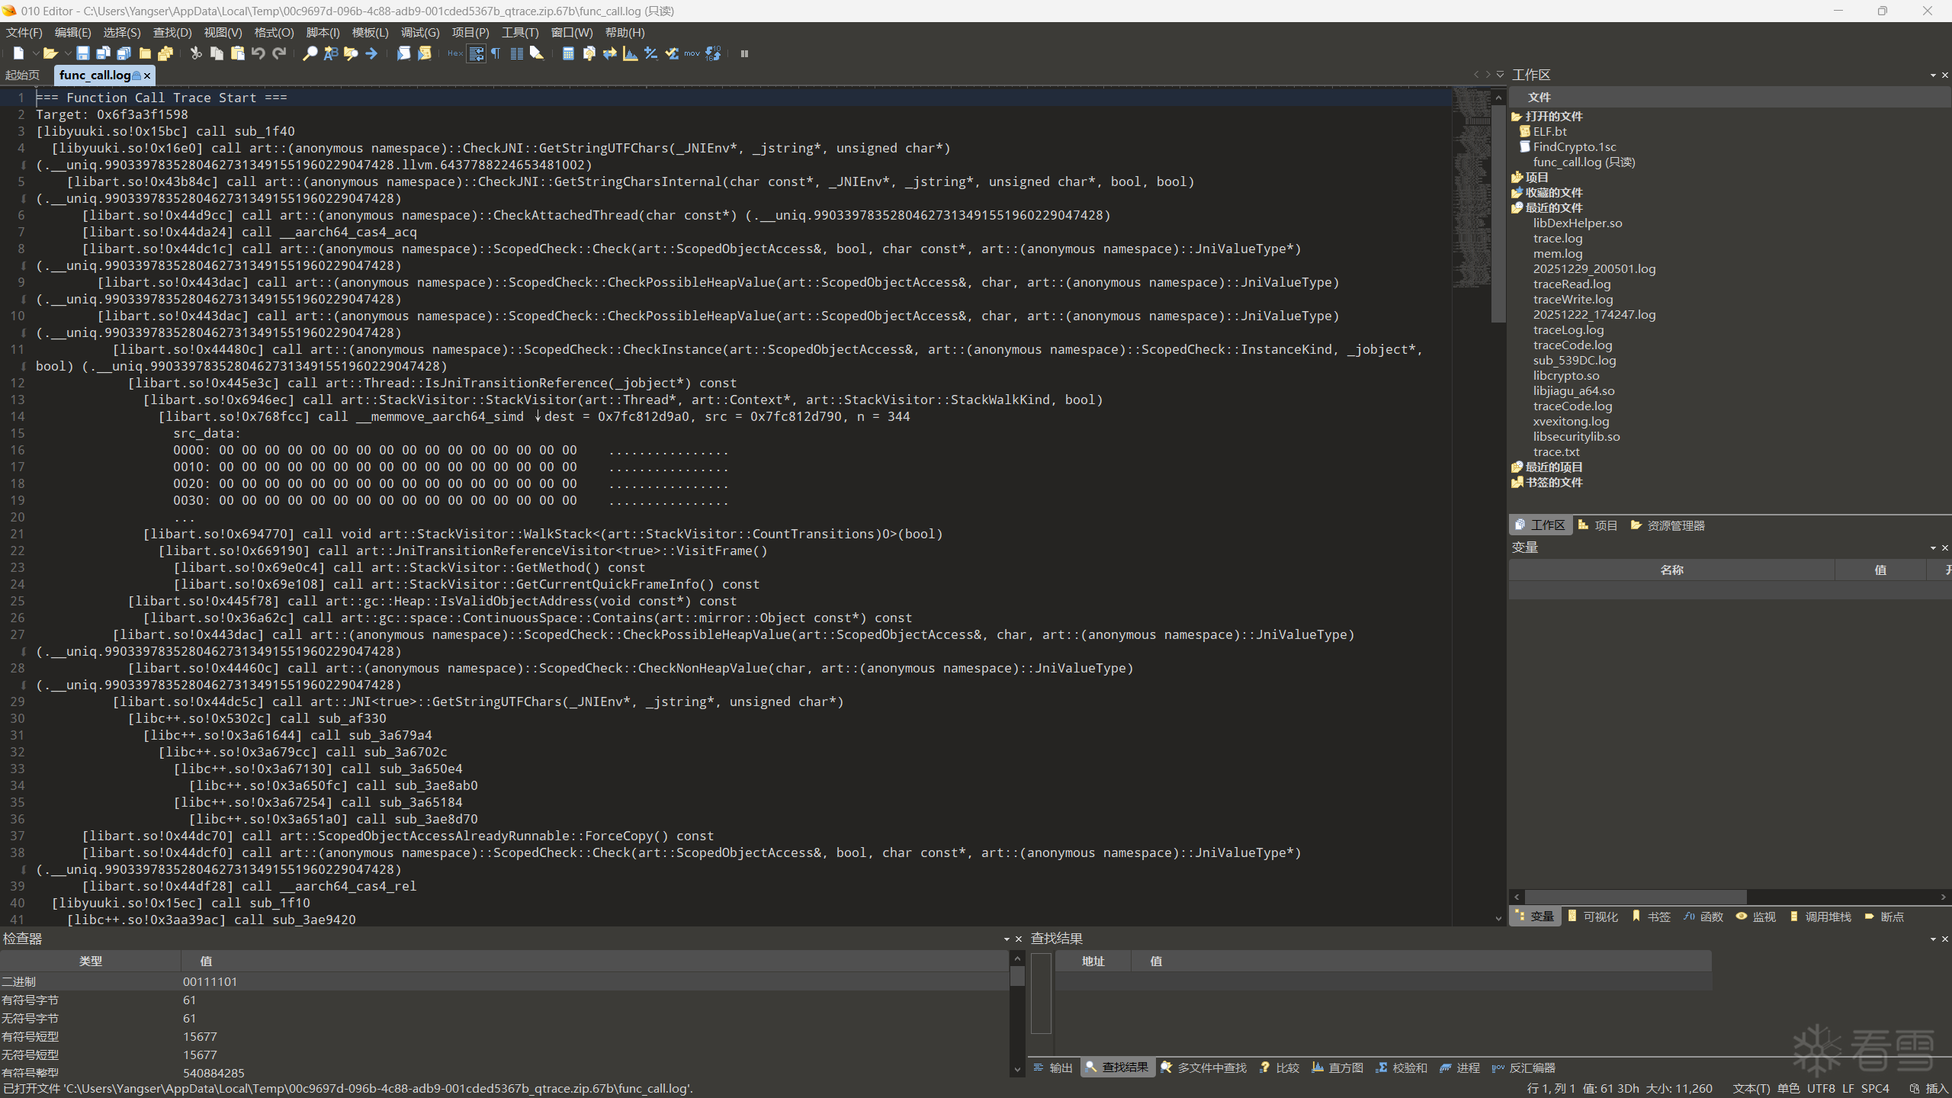Image resolution: width=1952 pixels, height=1098 pixels.
Task: Open the dropdown arrow next to New file
Action: 35,53
